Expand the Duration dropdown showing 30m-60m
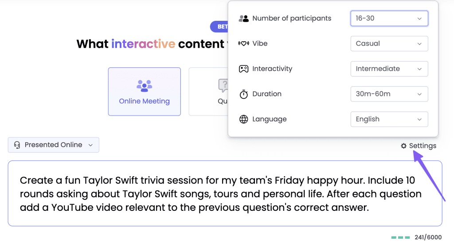This screenshot has width=454, height=252. [x=389, y=94]
